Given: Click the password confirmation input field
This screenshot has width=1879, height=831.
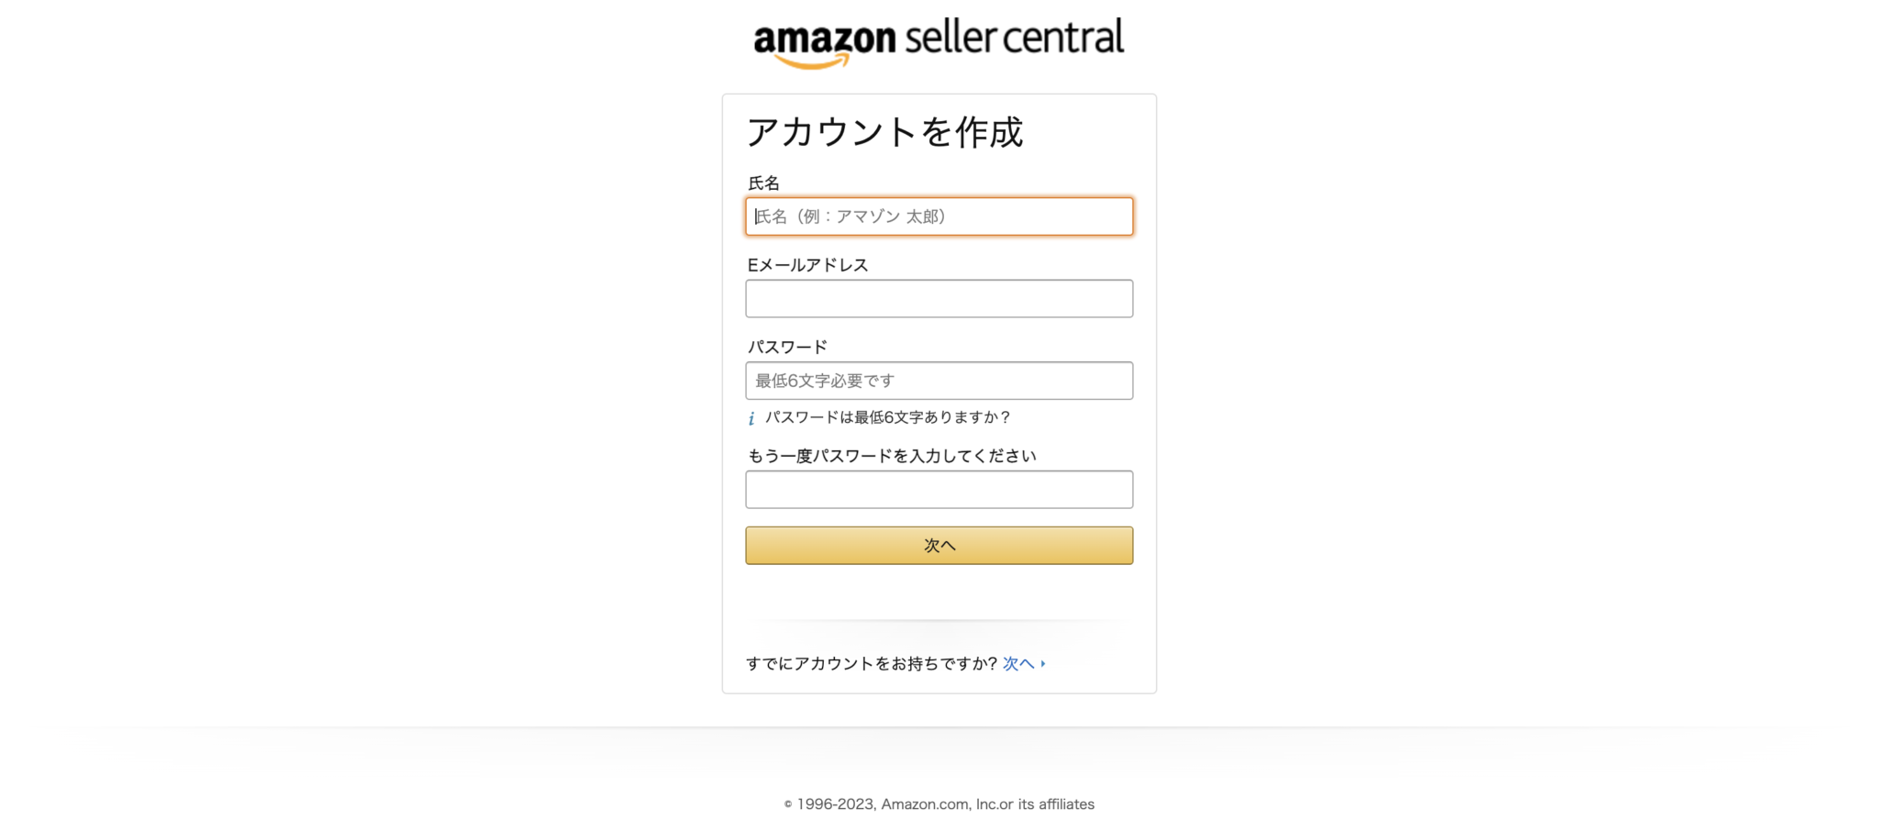Looking at the screenshot, I should [x=939, y=489].
